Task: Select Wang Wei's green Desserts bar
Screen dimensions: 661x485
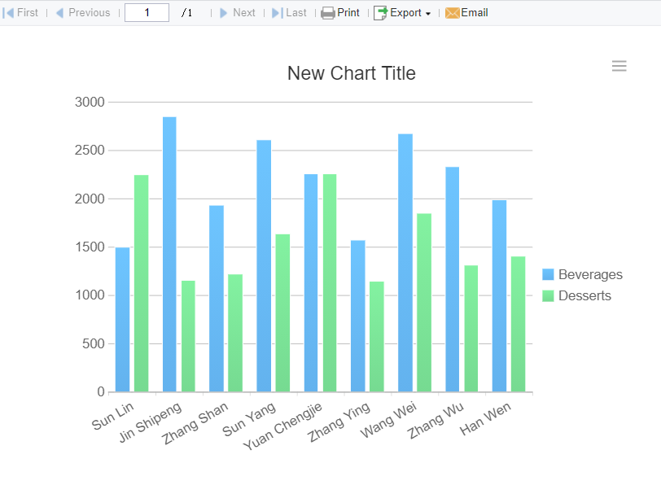Action: [x=424, y=303]
